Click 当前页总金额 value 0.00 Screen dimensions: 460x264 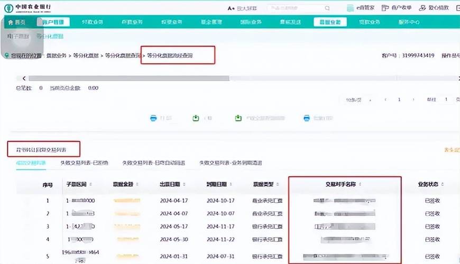click(x=93, y=88)
